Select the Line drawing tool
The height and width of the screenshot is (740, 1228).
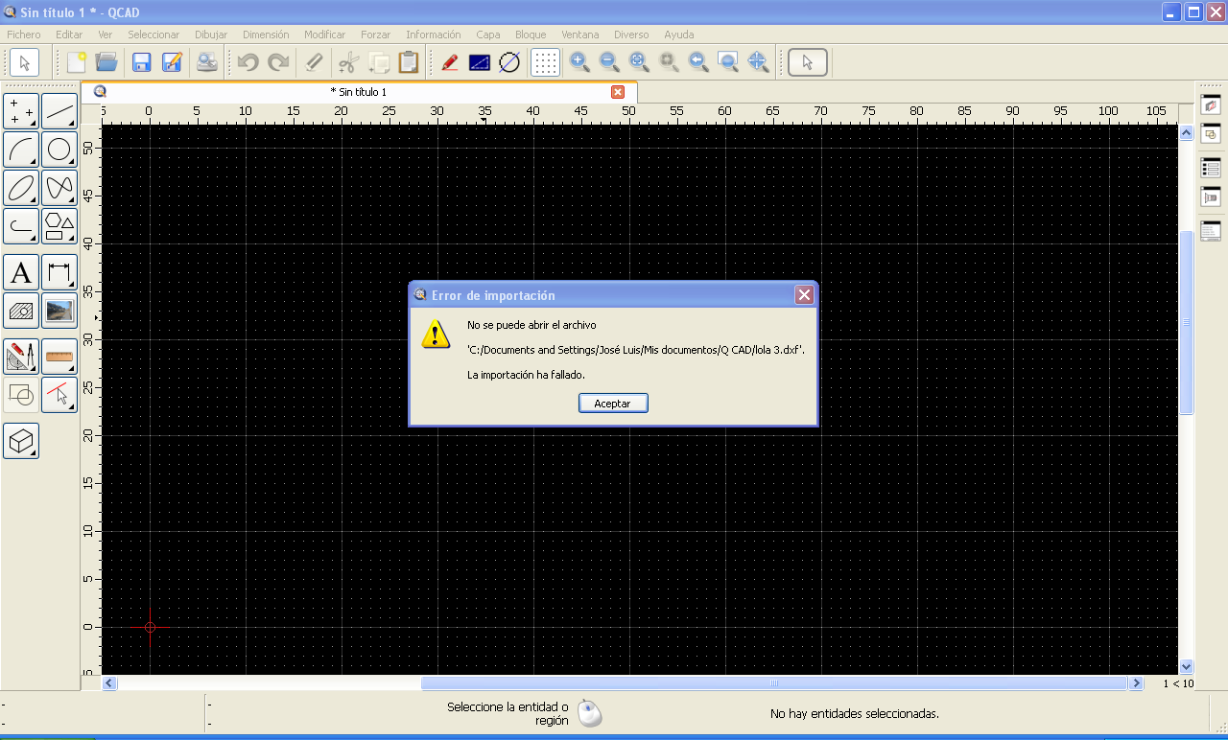pos(59,111)
